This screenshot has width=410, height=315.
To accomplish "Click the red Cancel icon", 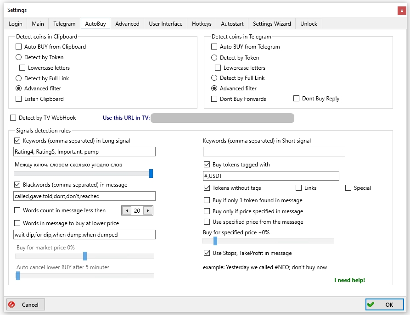I will point(12,304).
